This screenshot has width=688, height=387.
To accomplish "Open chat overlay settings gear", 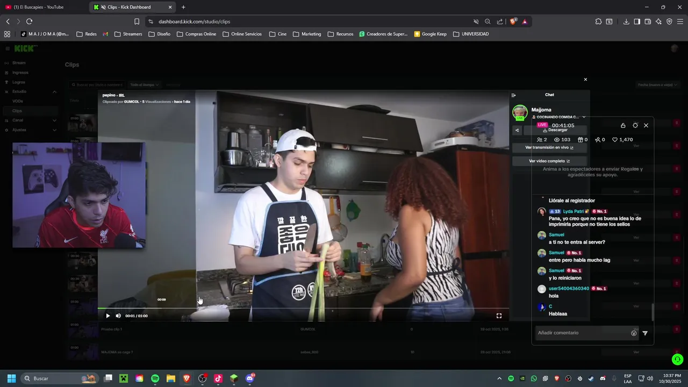I will click(635, 125).
